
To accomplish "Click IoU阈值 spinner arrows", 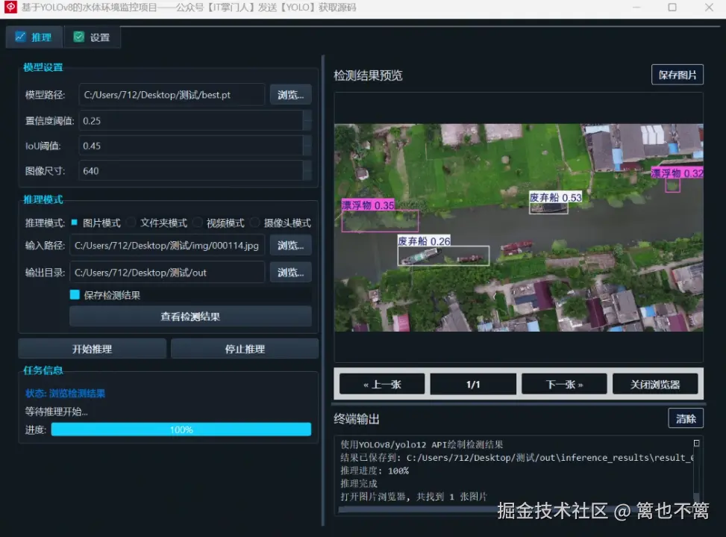I will pyautogui.click(x=307, y=146).
